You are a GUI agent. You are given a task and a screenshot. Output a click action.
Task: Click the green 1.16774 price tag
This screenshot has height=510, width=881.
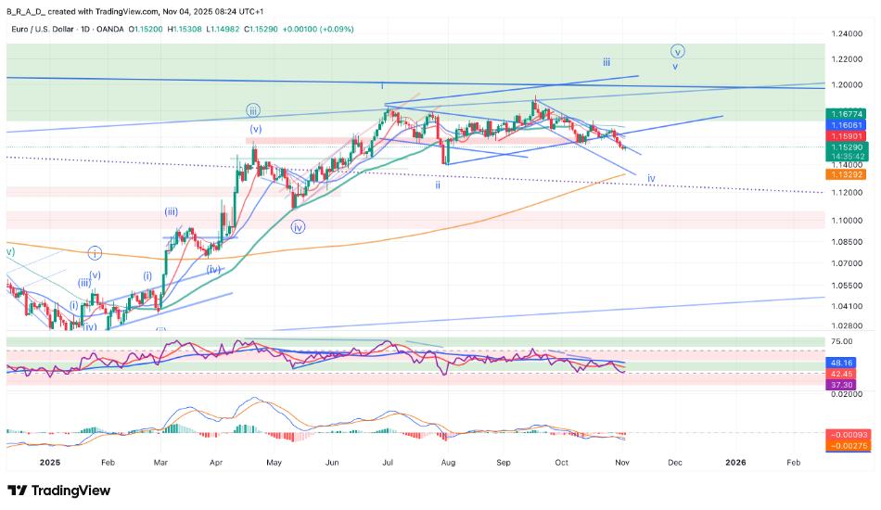point(848,112)
